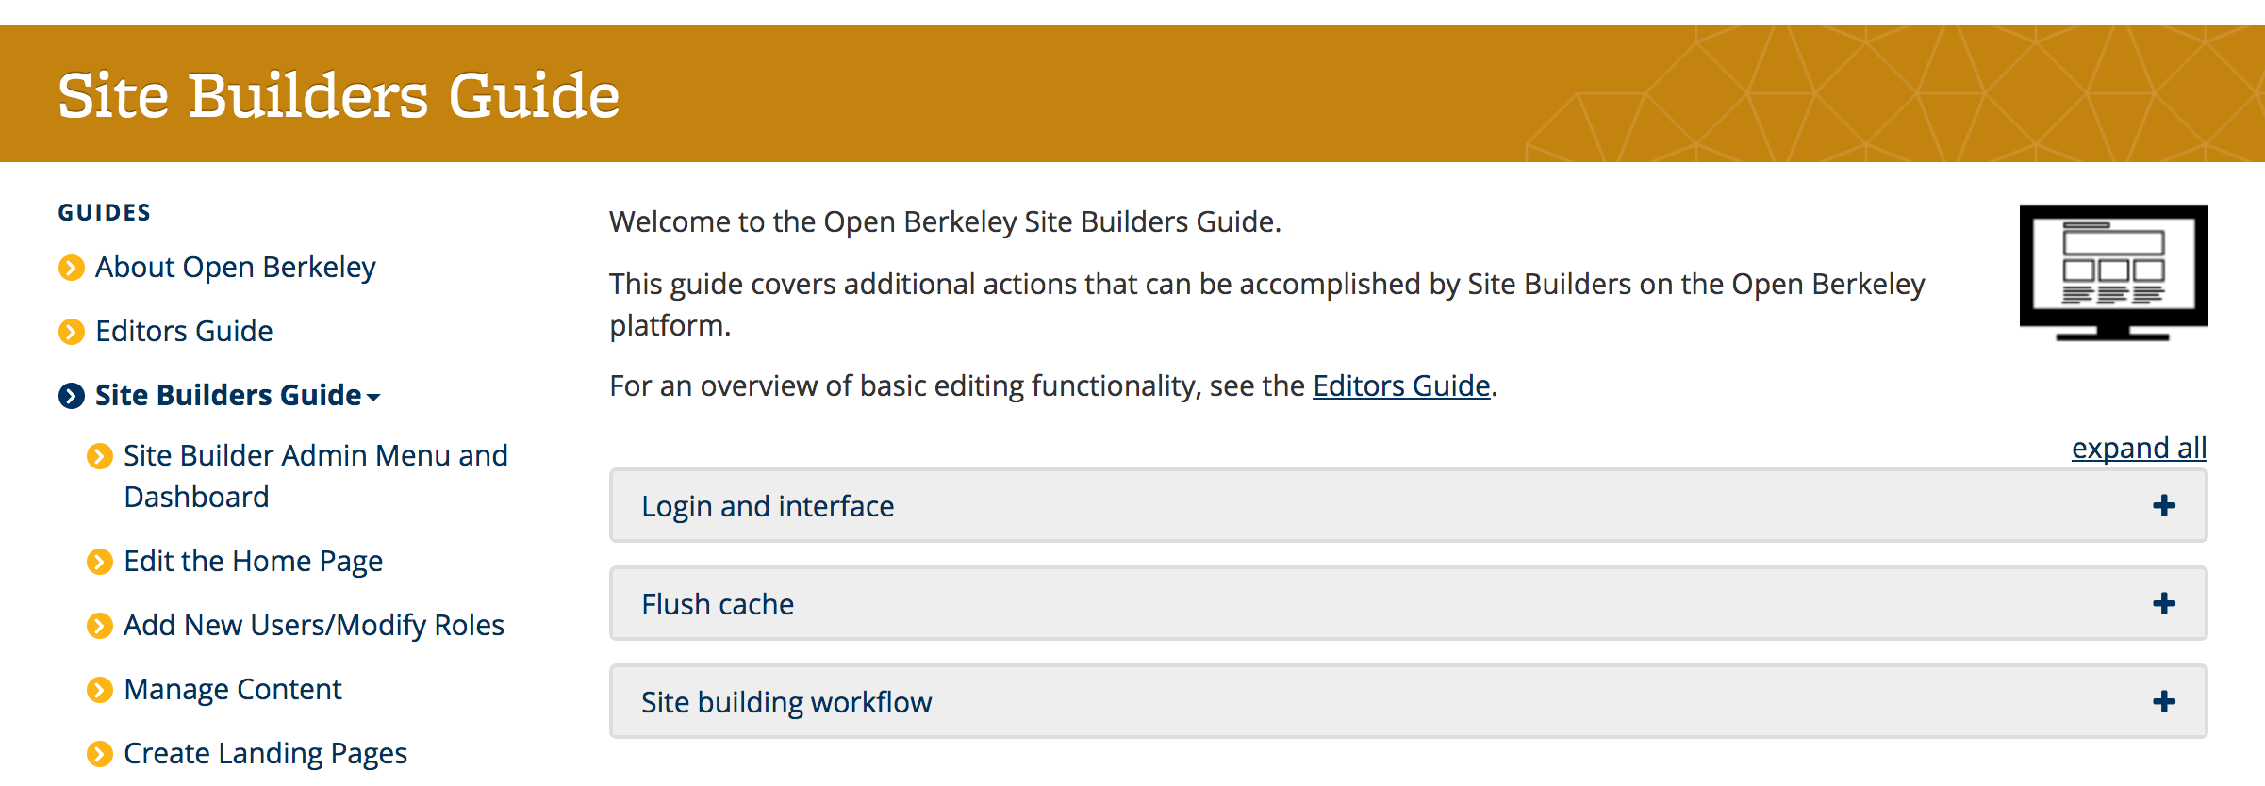2265x786 pixels.
Task: Expand the Login and interface accordion
Action: 1409,506
